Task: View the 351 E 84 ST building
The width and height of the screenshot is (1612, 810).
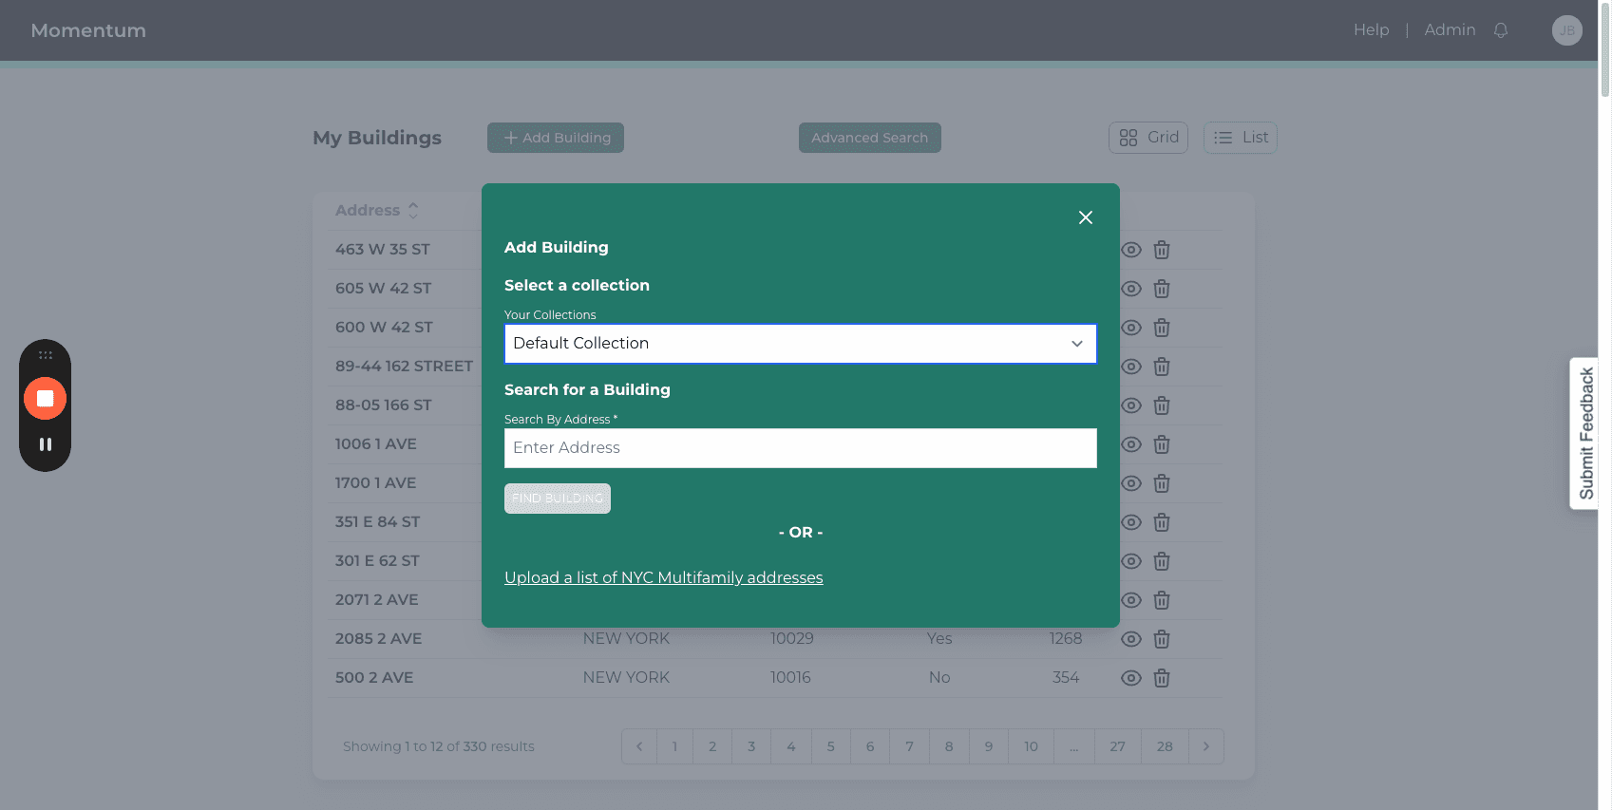Action: [1130, 522]
